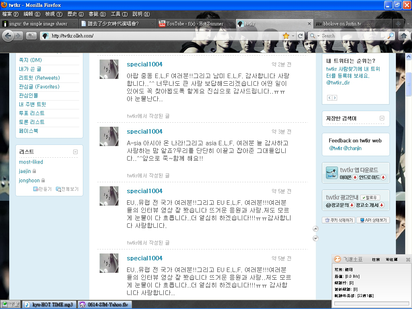This screenshot has height=309, width=412.
Task: Open a new tab with the plus icon
Action: (x=398, y=24)
